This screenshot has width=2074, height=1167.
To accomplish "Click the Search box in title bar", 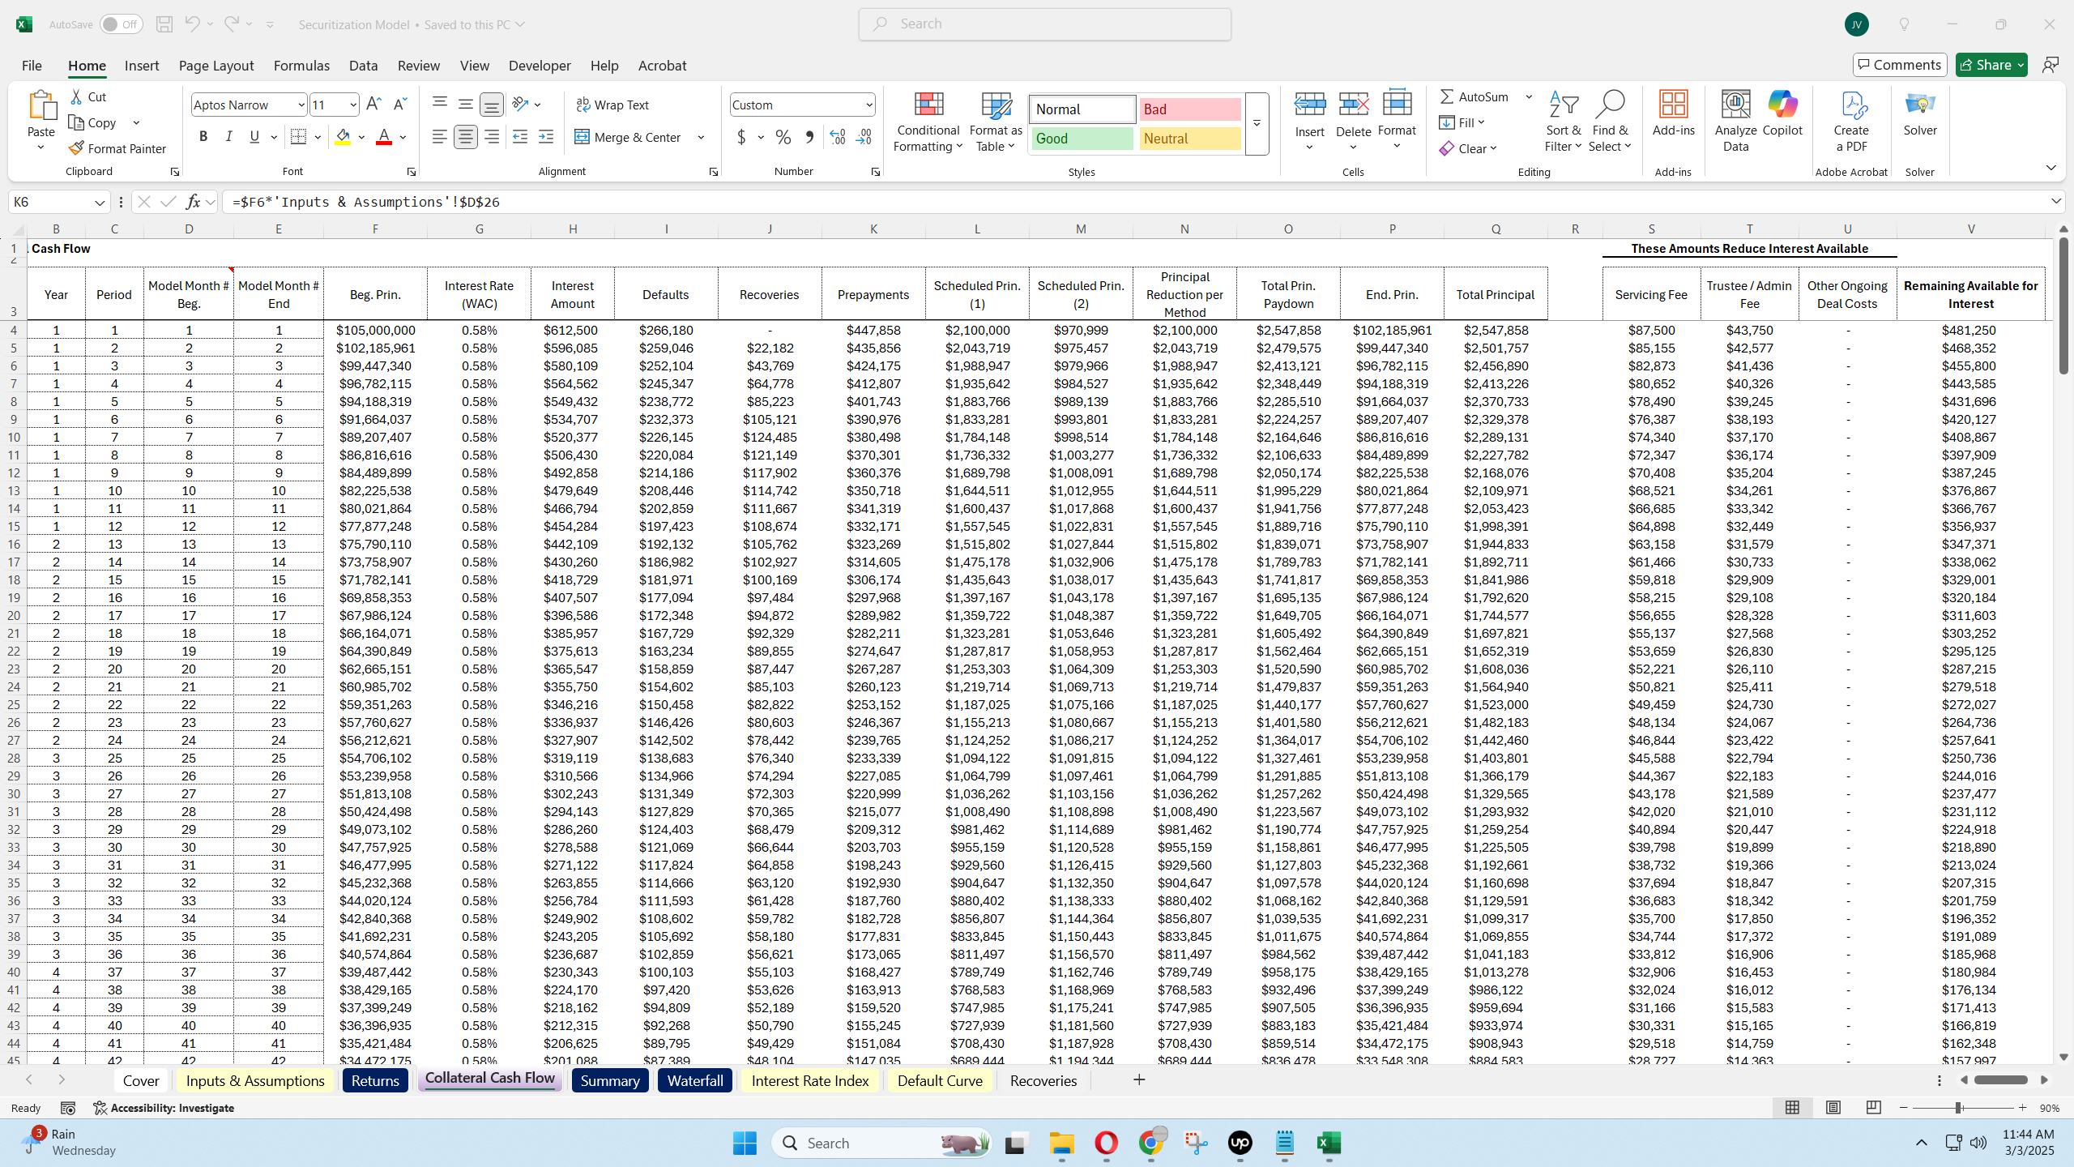I will (x=1045, y=24).
